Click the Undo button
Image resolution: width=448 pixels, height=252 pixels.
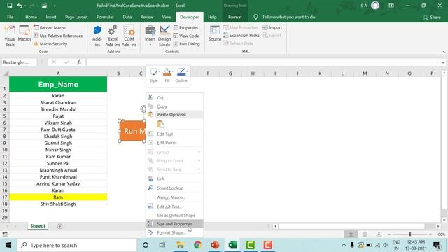click(19, 6)
